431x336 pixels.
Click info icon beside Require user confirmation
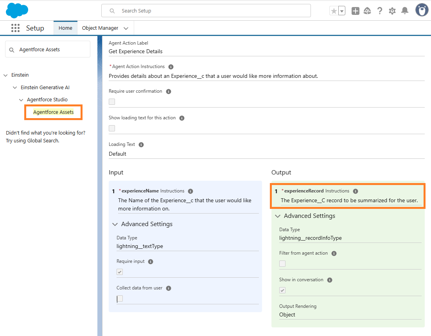point(169,92)
